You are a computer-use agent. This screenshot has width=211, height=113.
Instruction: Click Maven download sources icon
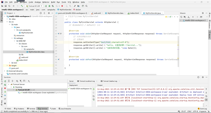coord(189,17)
